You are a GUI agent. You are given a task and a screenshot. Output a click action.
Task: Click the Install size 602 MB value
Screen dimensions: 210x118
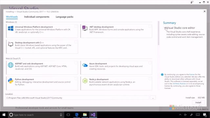click(201, 98)
